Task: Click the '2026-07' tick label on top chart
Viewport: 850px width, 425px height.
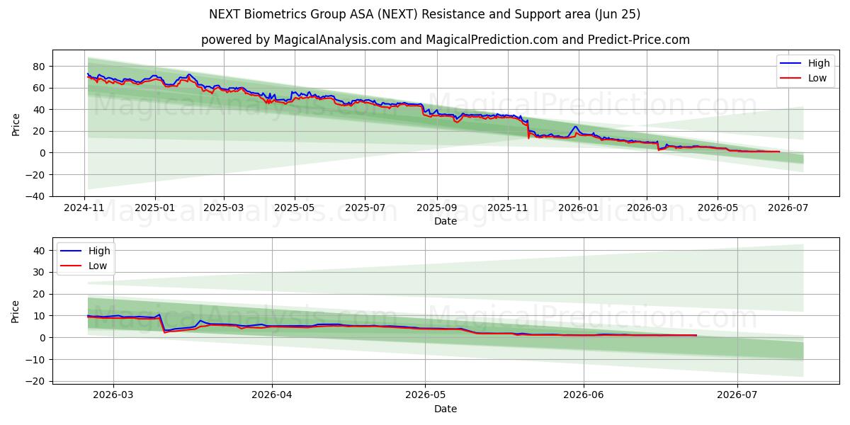Action: coord(788,209)
